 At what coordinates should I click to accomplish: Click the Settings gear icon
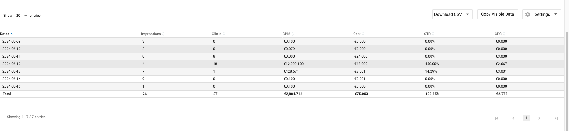pos(528,14)
